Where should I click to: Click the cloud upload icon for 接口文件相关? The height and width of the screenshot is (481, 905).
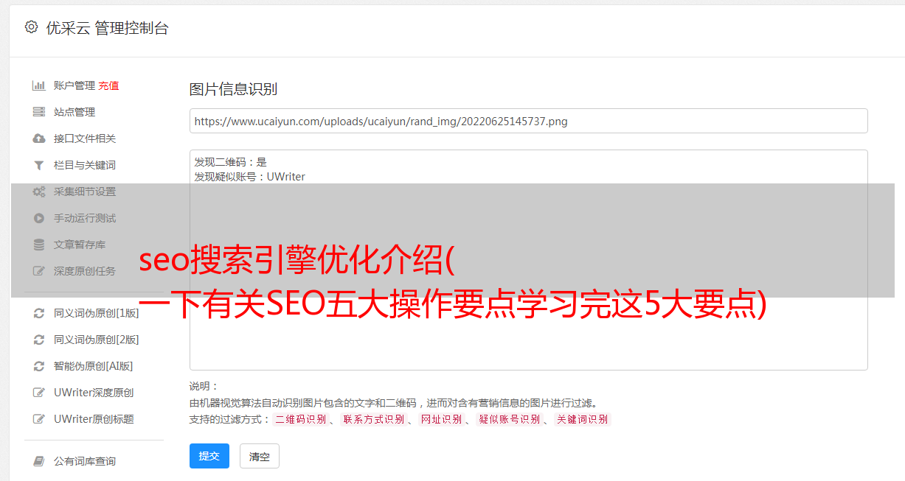click(x=39, y=138)
